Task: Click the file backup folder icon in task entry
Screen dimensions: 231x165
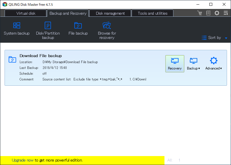Action: (x=12, y=59)
